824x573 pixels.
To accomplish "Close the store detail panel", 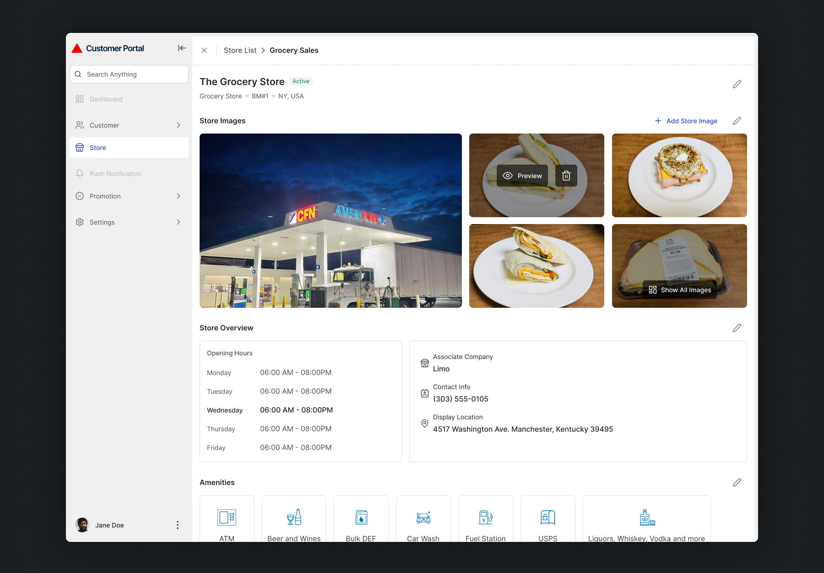I will pos(204,50).
